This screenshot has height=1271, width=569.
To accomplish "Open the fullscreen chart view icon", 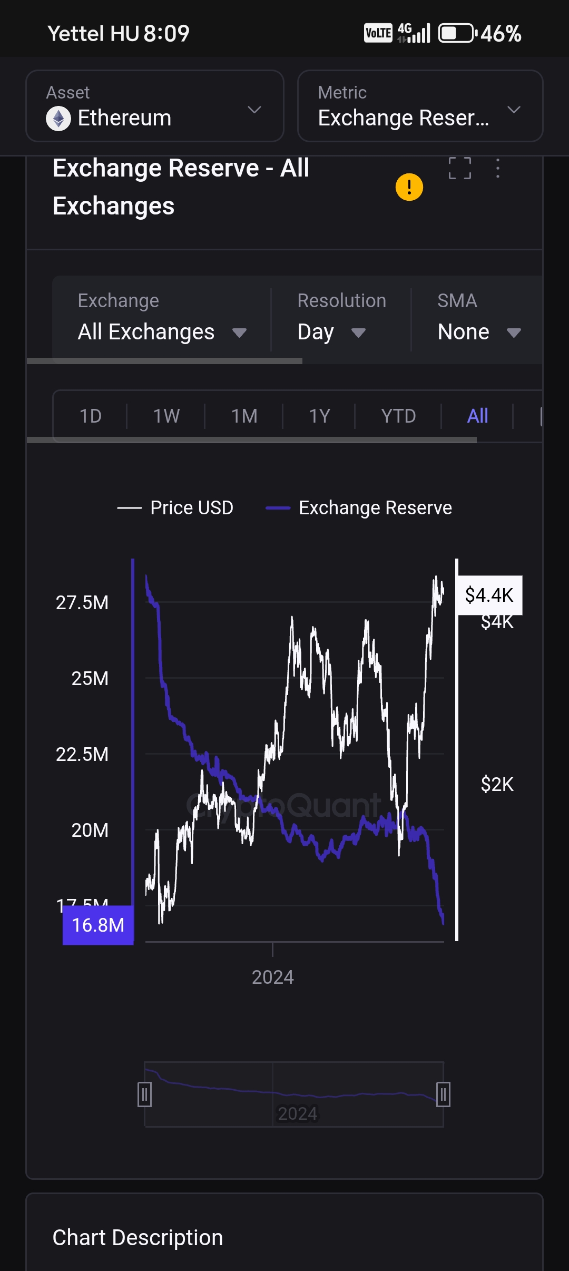I will [459, 168].
